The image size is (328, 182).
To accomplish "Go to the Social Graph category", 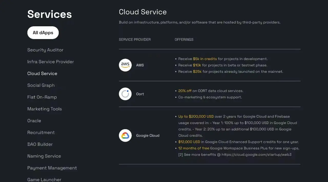I will [41, 85].
